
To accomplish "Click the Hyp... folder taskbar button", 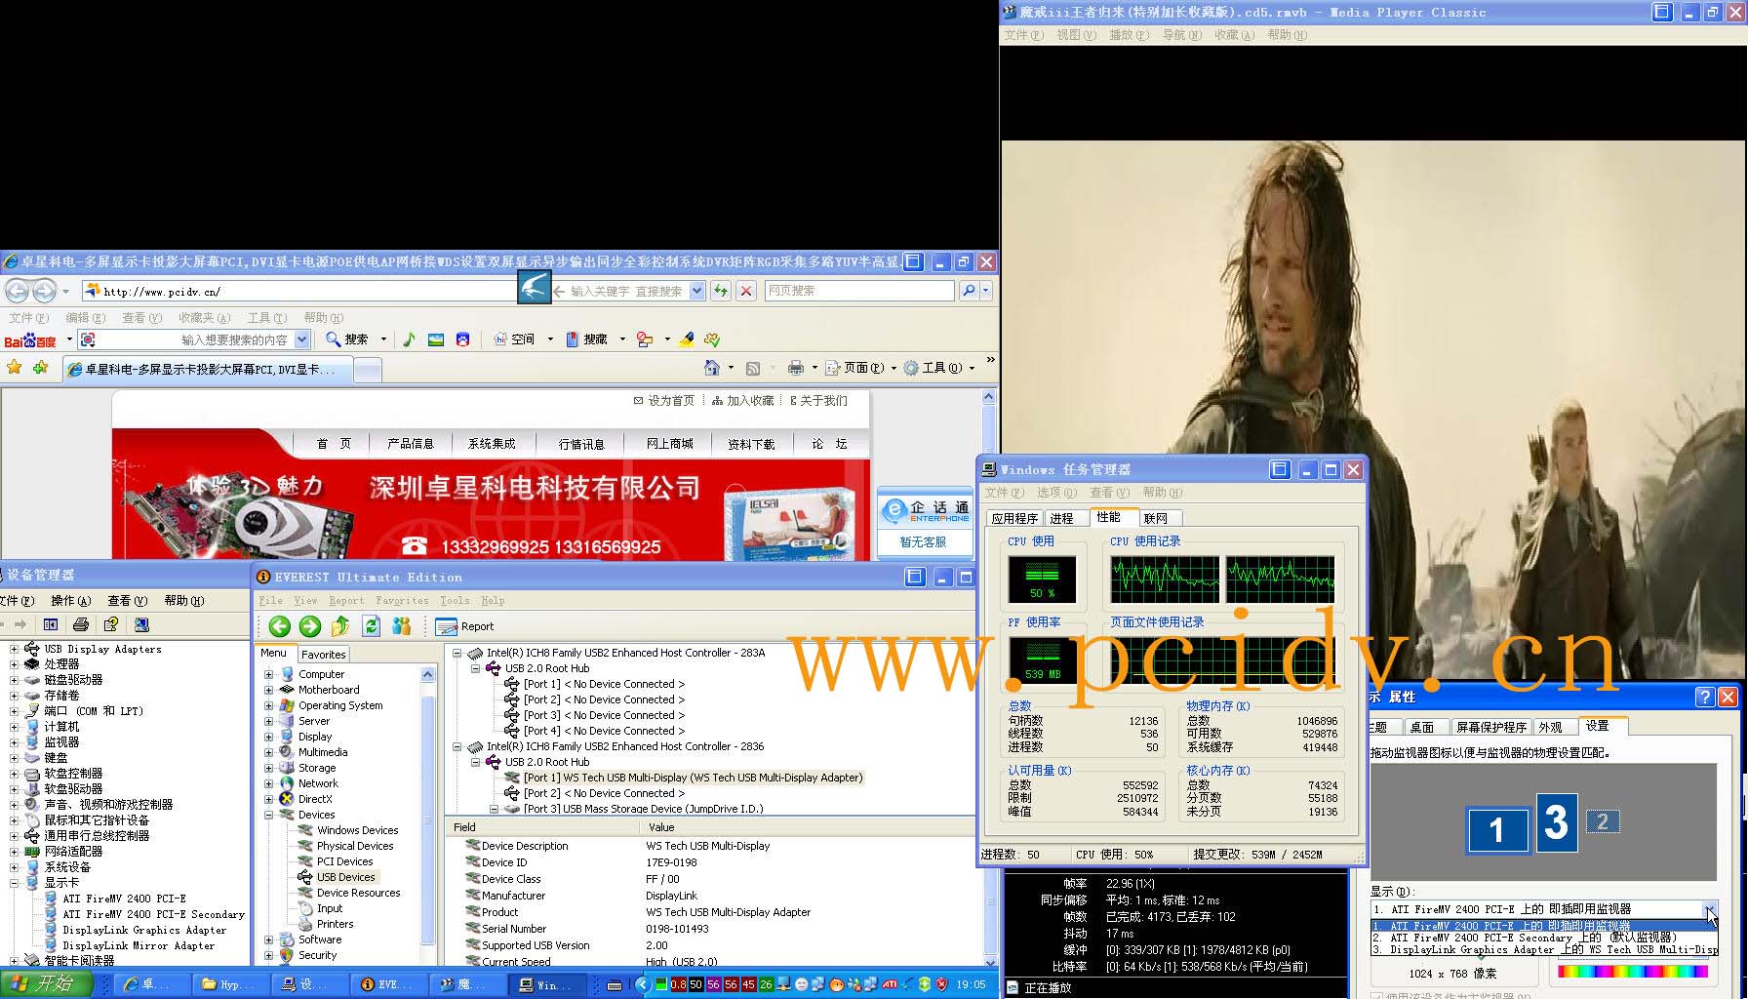I will [x=230, y=984].
